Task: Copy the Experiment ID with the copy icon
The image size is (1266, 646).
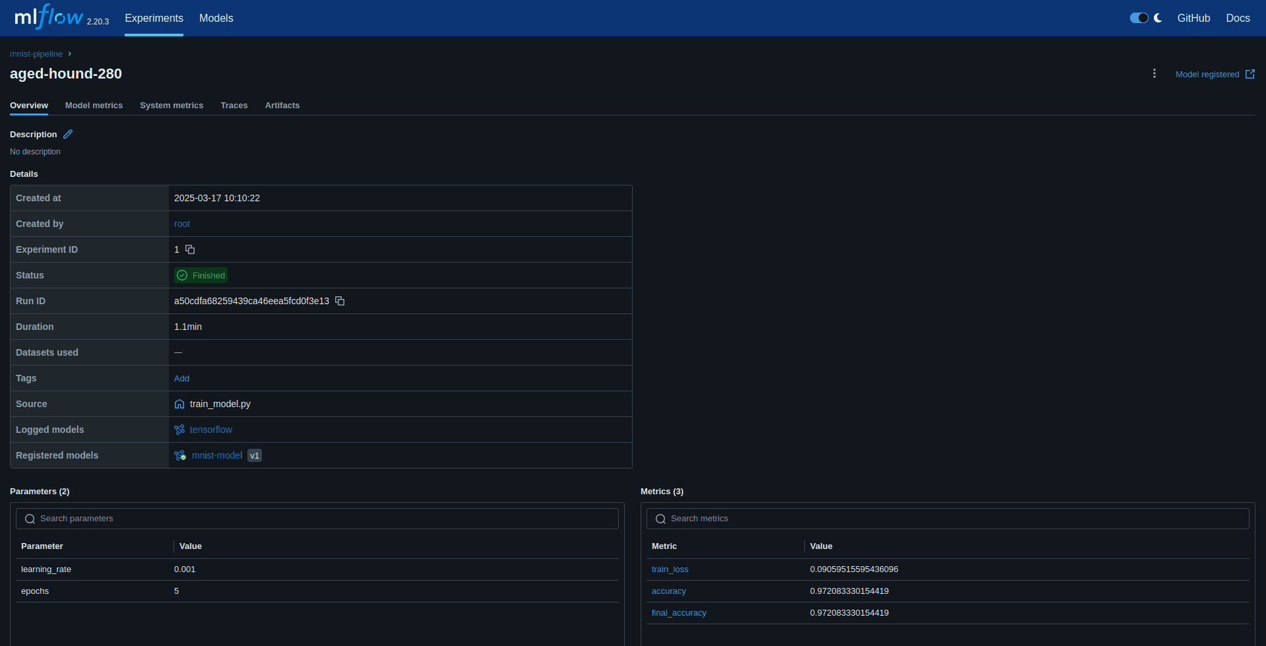Action: (x=190, y=249)
